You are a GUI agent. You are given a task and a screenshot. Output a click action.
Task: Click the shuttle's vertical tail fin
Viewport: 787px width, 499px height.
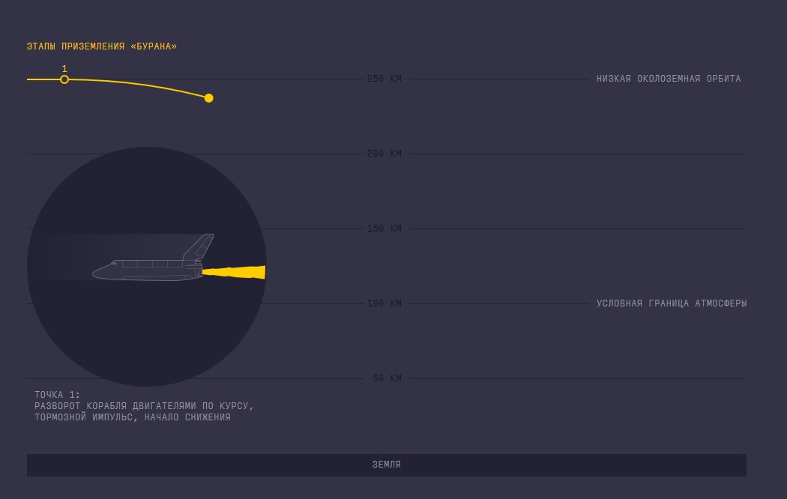pyautogui.click(x=199, y=247)
